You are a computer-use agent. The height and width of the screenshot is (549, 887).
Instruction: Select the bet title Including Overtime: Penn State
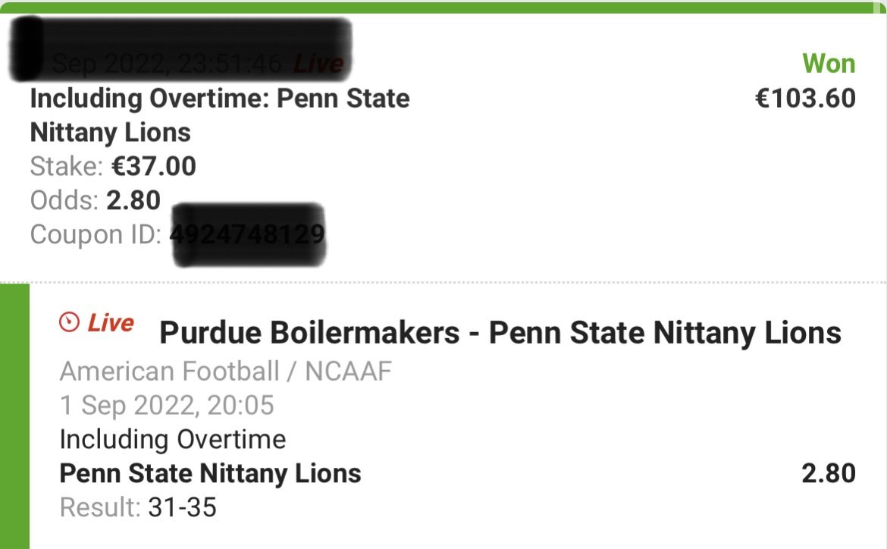click(220, 115)
